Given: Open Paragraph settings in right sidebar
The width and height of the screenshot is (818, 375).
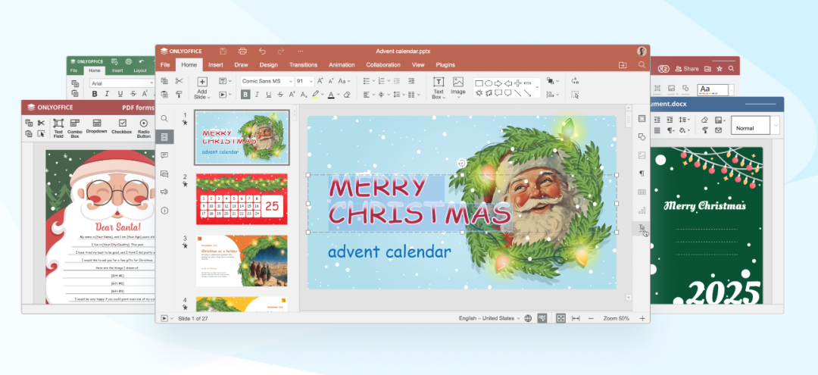Looking at the screenshot, I should click(x=642, y=173).
